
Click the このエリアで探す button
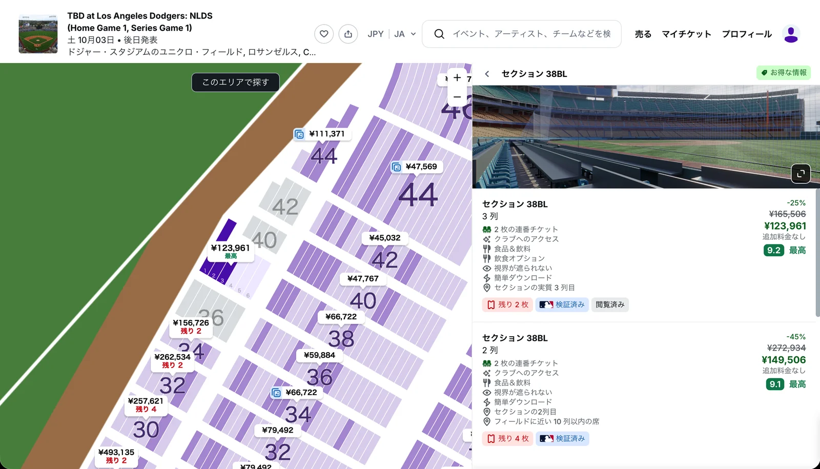pyautogui.click(x=236, y=82)
